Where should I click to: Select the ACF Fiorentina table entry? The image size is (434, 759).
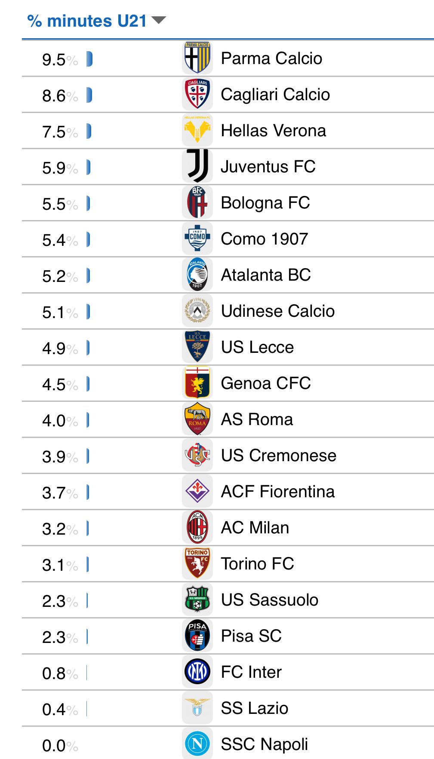[x=278, y=491]
